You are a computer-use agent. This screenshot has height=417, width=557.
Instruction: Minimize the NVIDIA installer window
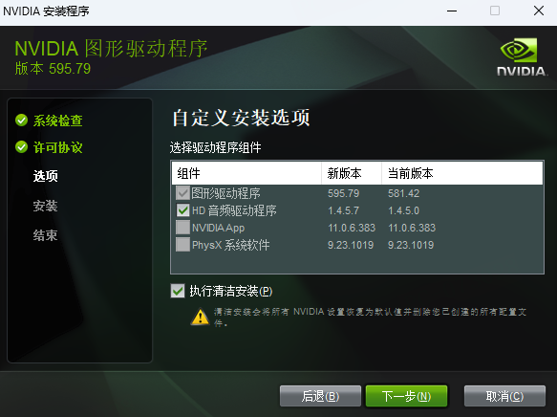pos(452,11)
